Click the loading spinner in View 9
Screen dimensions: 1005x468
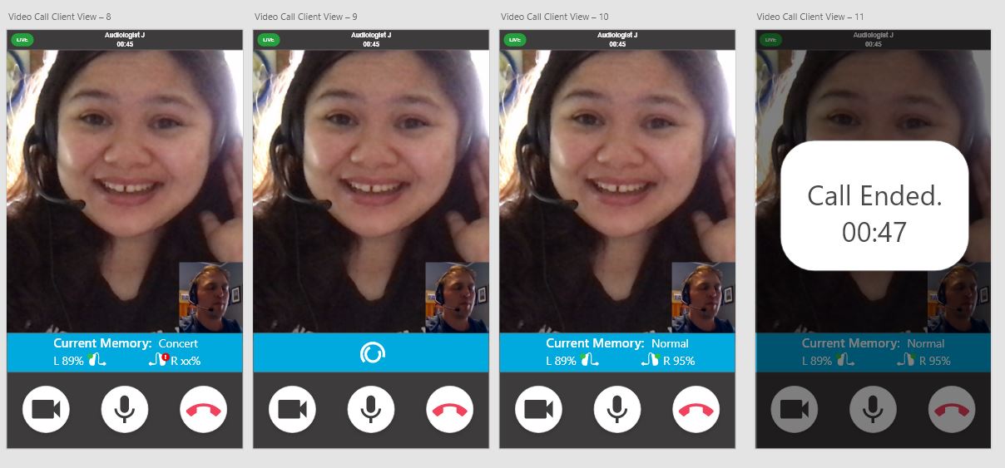(371, 353)
